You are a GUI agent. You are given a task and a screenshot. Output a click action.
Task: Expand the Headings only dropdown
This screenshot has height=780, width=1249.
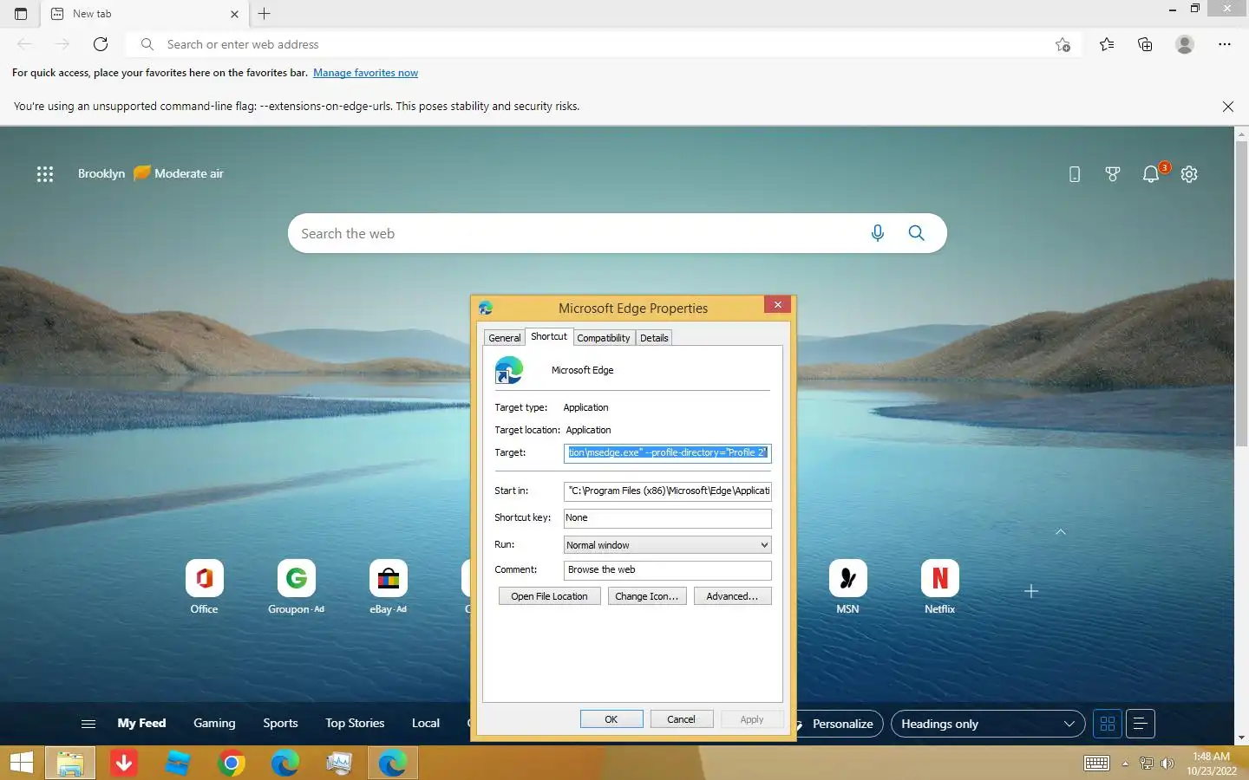click(988, 724)
